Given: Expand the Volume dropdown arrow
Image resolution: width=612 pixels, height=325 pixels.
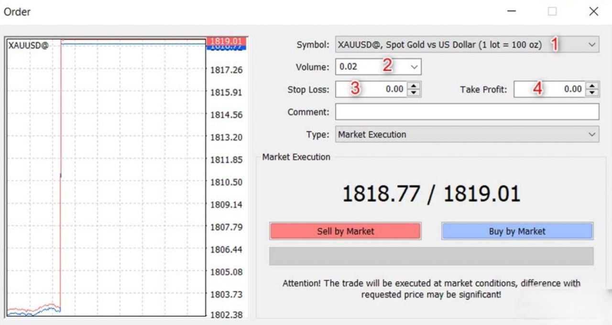Looking at the screenshot, I should [x=414, y=67].
